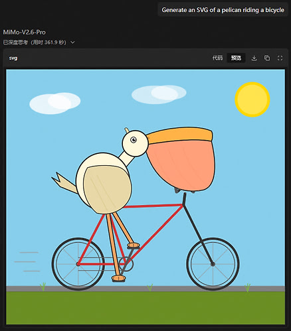
Task: Expand the deep thinking chevron
Action: [x=72, y=42]
